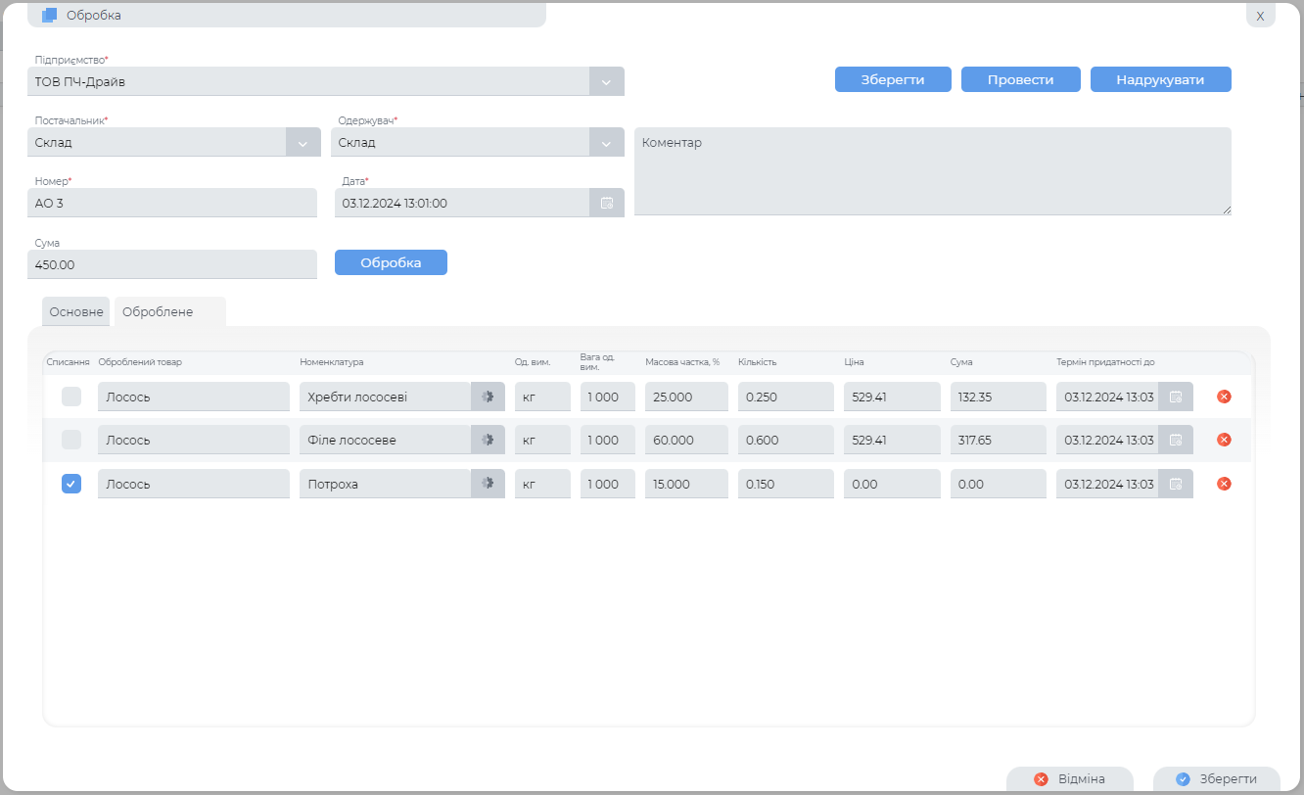Expand the Одержувач dropdown
The image size is (1304, 795).
[607, 142]
